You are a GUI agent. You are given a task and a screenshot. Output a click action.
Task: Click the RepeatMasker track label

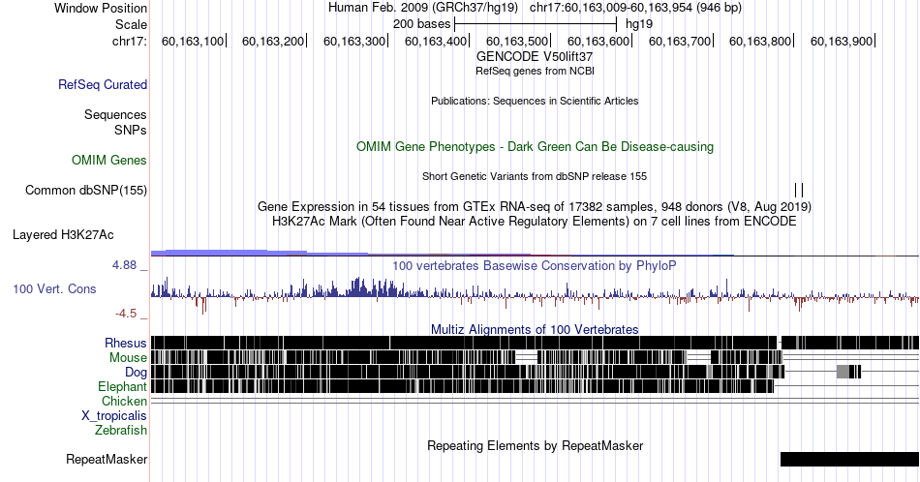[x=107, y=459]
